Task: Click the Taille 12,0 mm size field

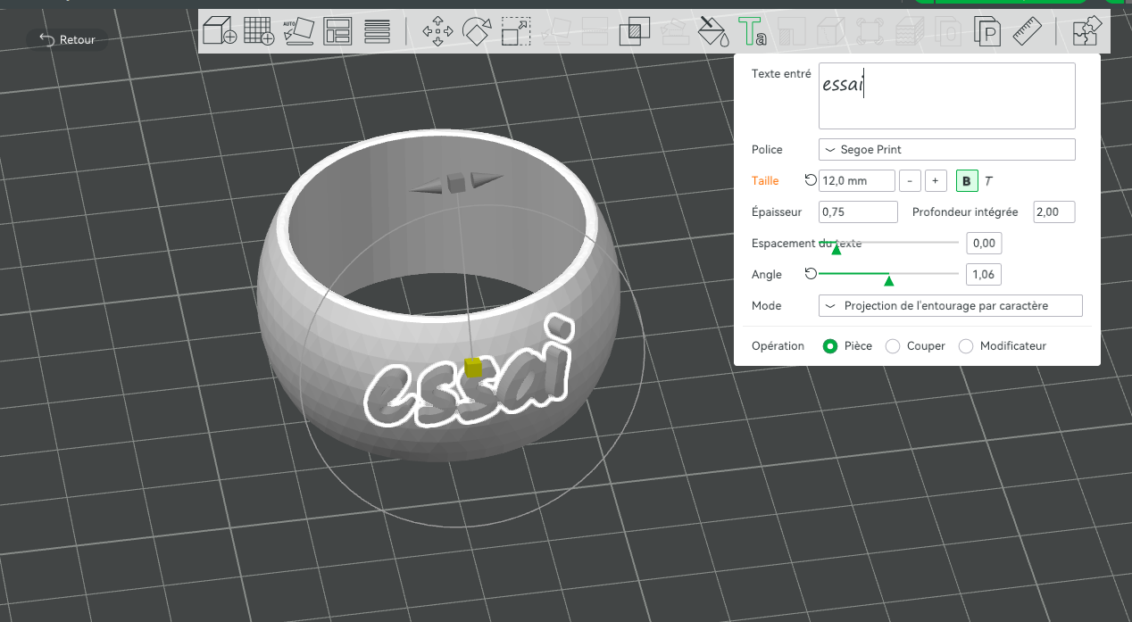Action: tap(856, 181)
